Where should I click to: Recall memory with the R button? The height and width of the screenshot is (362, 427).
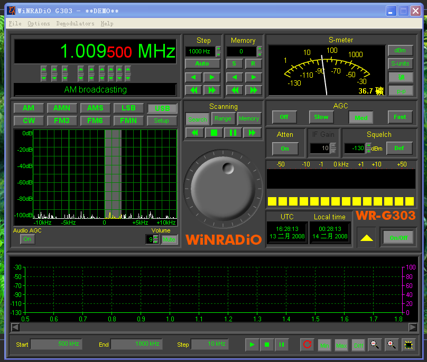tap(253, 64)
